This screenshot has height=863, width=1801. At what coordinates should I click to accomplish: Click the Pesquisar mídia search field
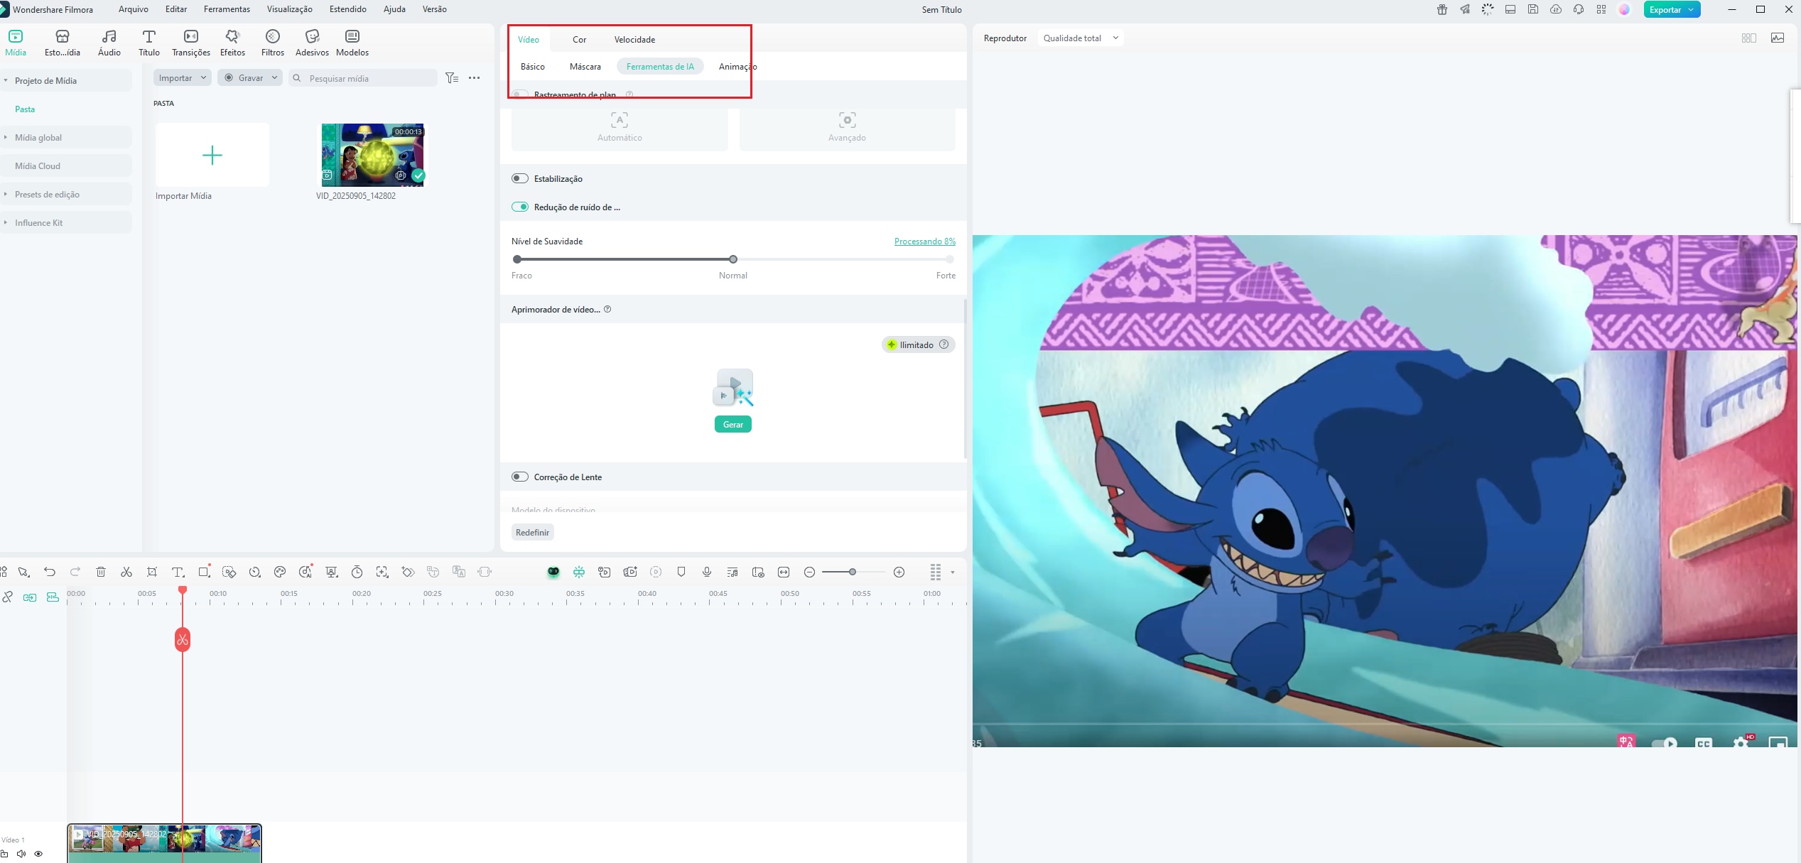click(363, 78)
